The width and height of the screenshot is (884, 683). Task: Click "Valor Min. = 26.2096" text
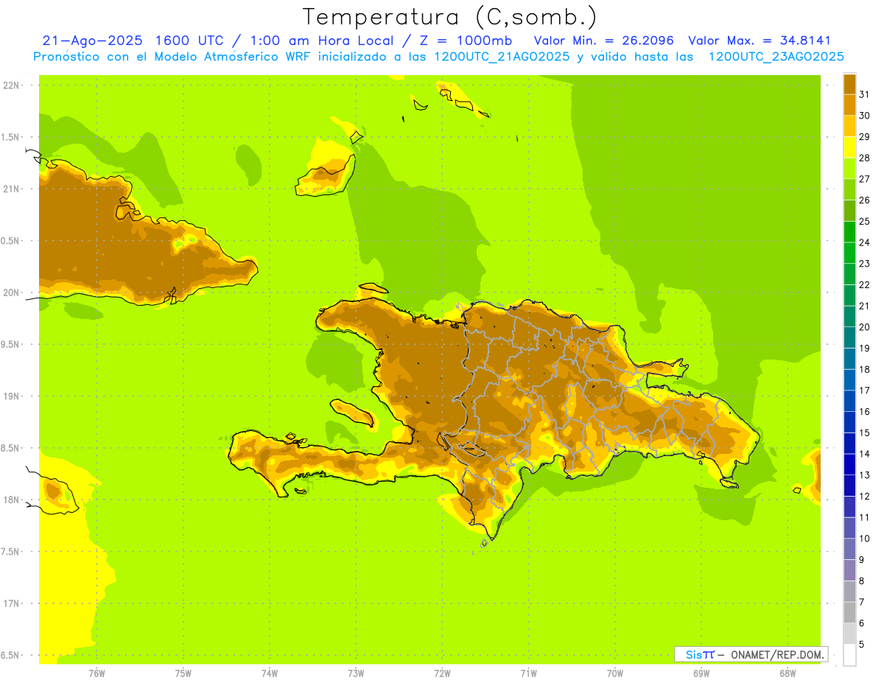(604, 41)
